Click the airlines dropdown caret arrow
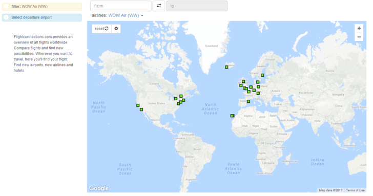Image resolution: width=373 pixels, height=196 pixels. pos(142,16)
